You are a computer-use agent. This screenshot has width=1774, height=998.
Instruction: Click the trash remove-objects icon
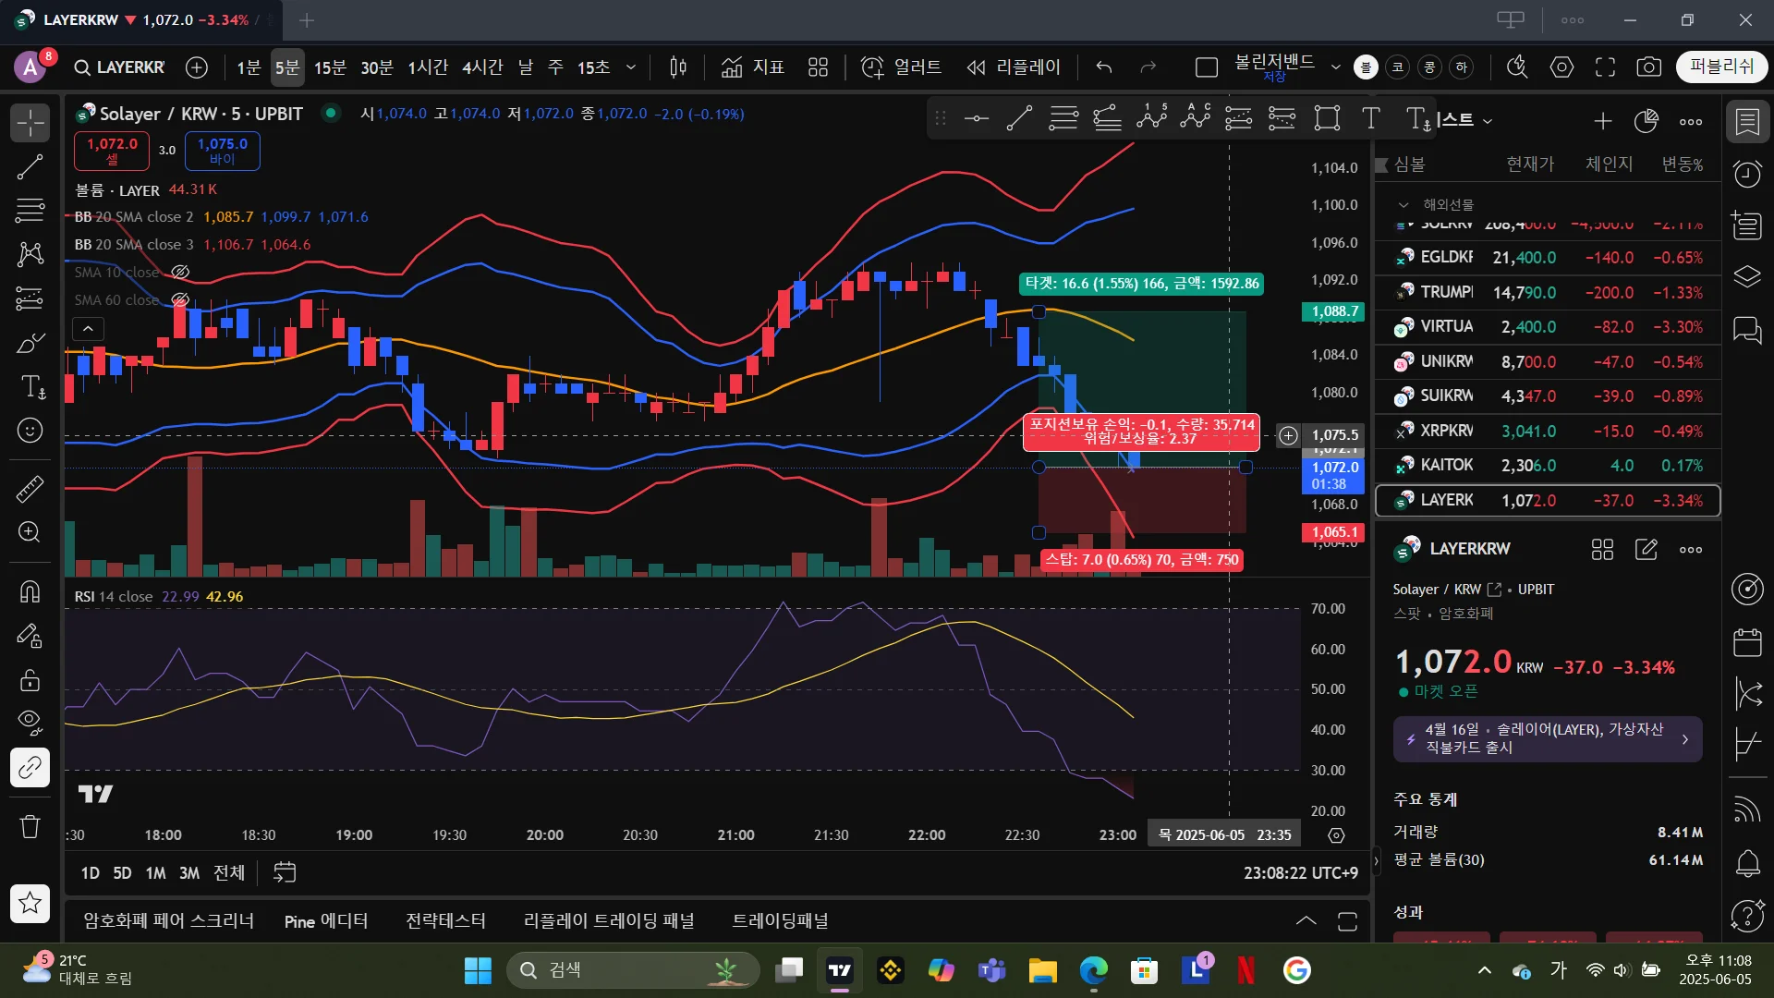(x=30, y=826)
